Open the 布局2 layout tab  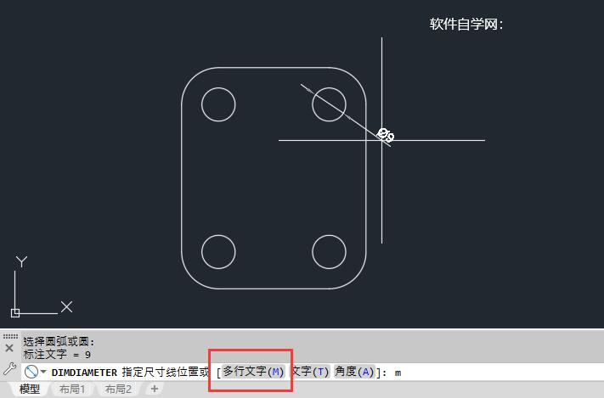(118, 390)
